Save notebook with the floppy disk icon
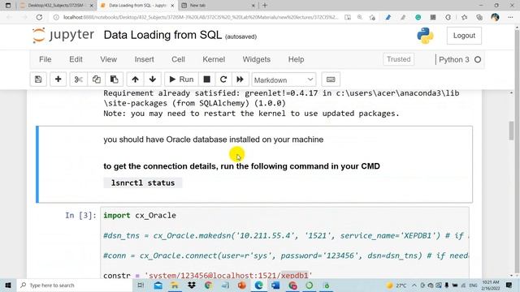The image size is (520, 292). click(38, 79)
